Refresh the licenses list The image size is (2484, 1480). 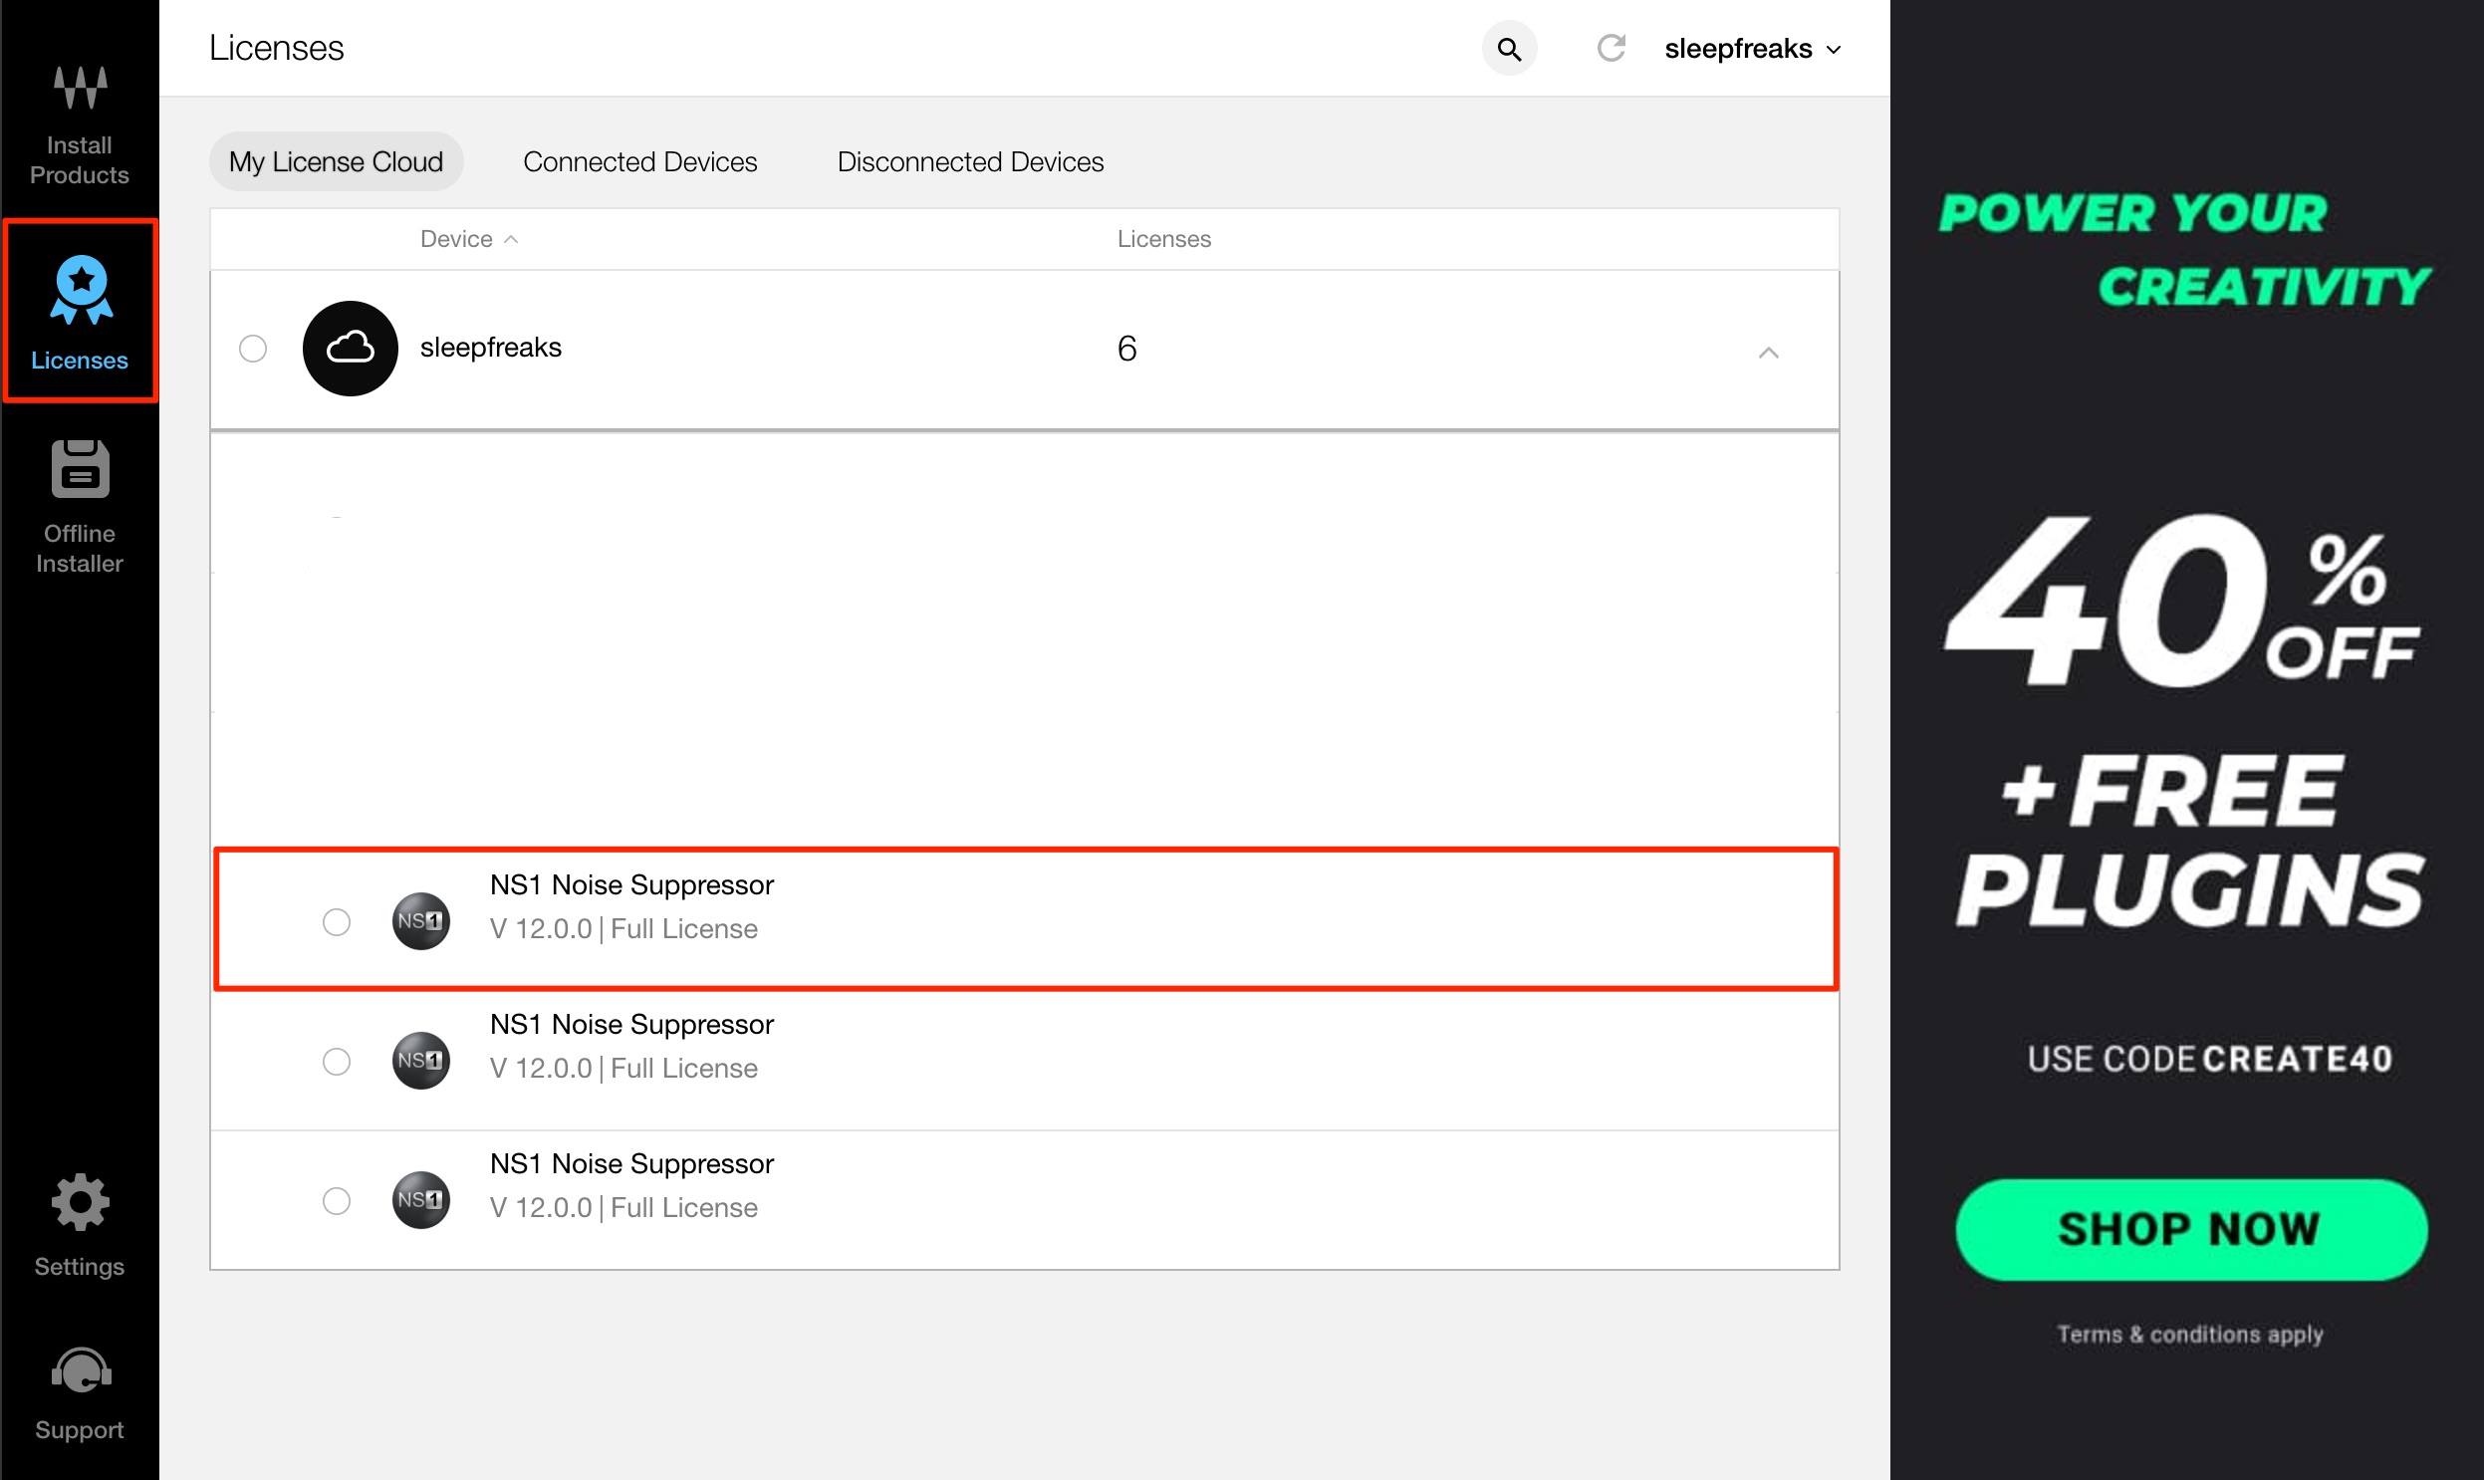[x=1612, y=48]
